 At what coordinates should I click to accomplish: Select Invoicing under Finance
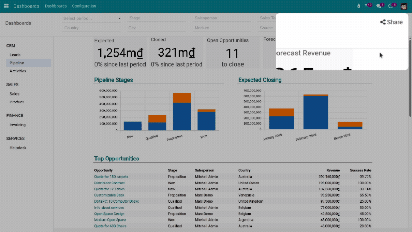tap(18, 125)
